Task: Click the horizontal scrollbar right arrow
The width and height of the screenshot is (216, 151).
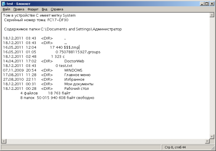Action: 207,141
